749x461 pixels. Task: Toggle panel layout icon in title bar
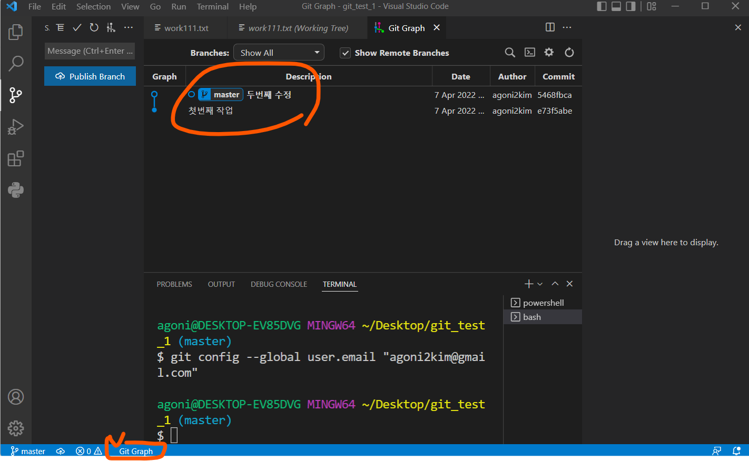point(616,6)
